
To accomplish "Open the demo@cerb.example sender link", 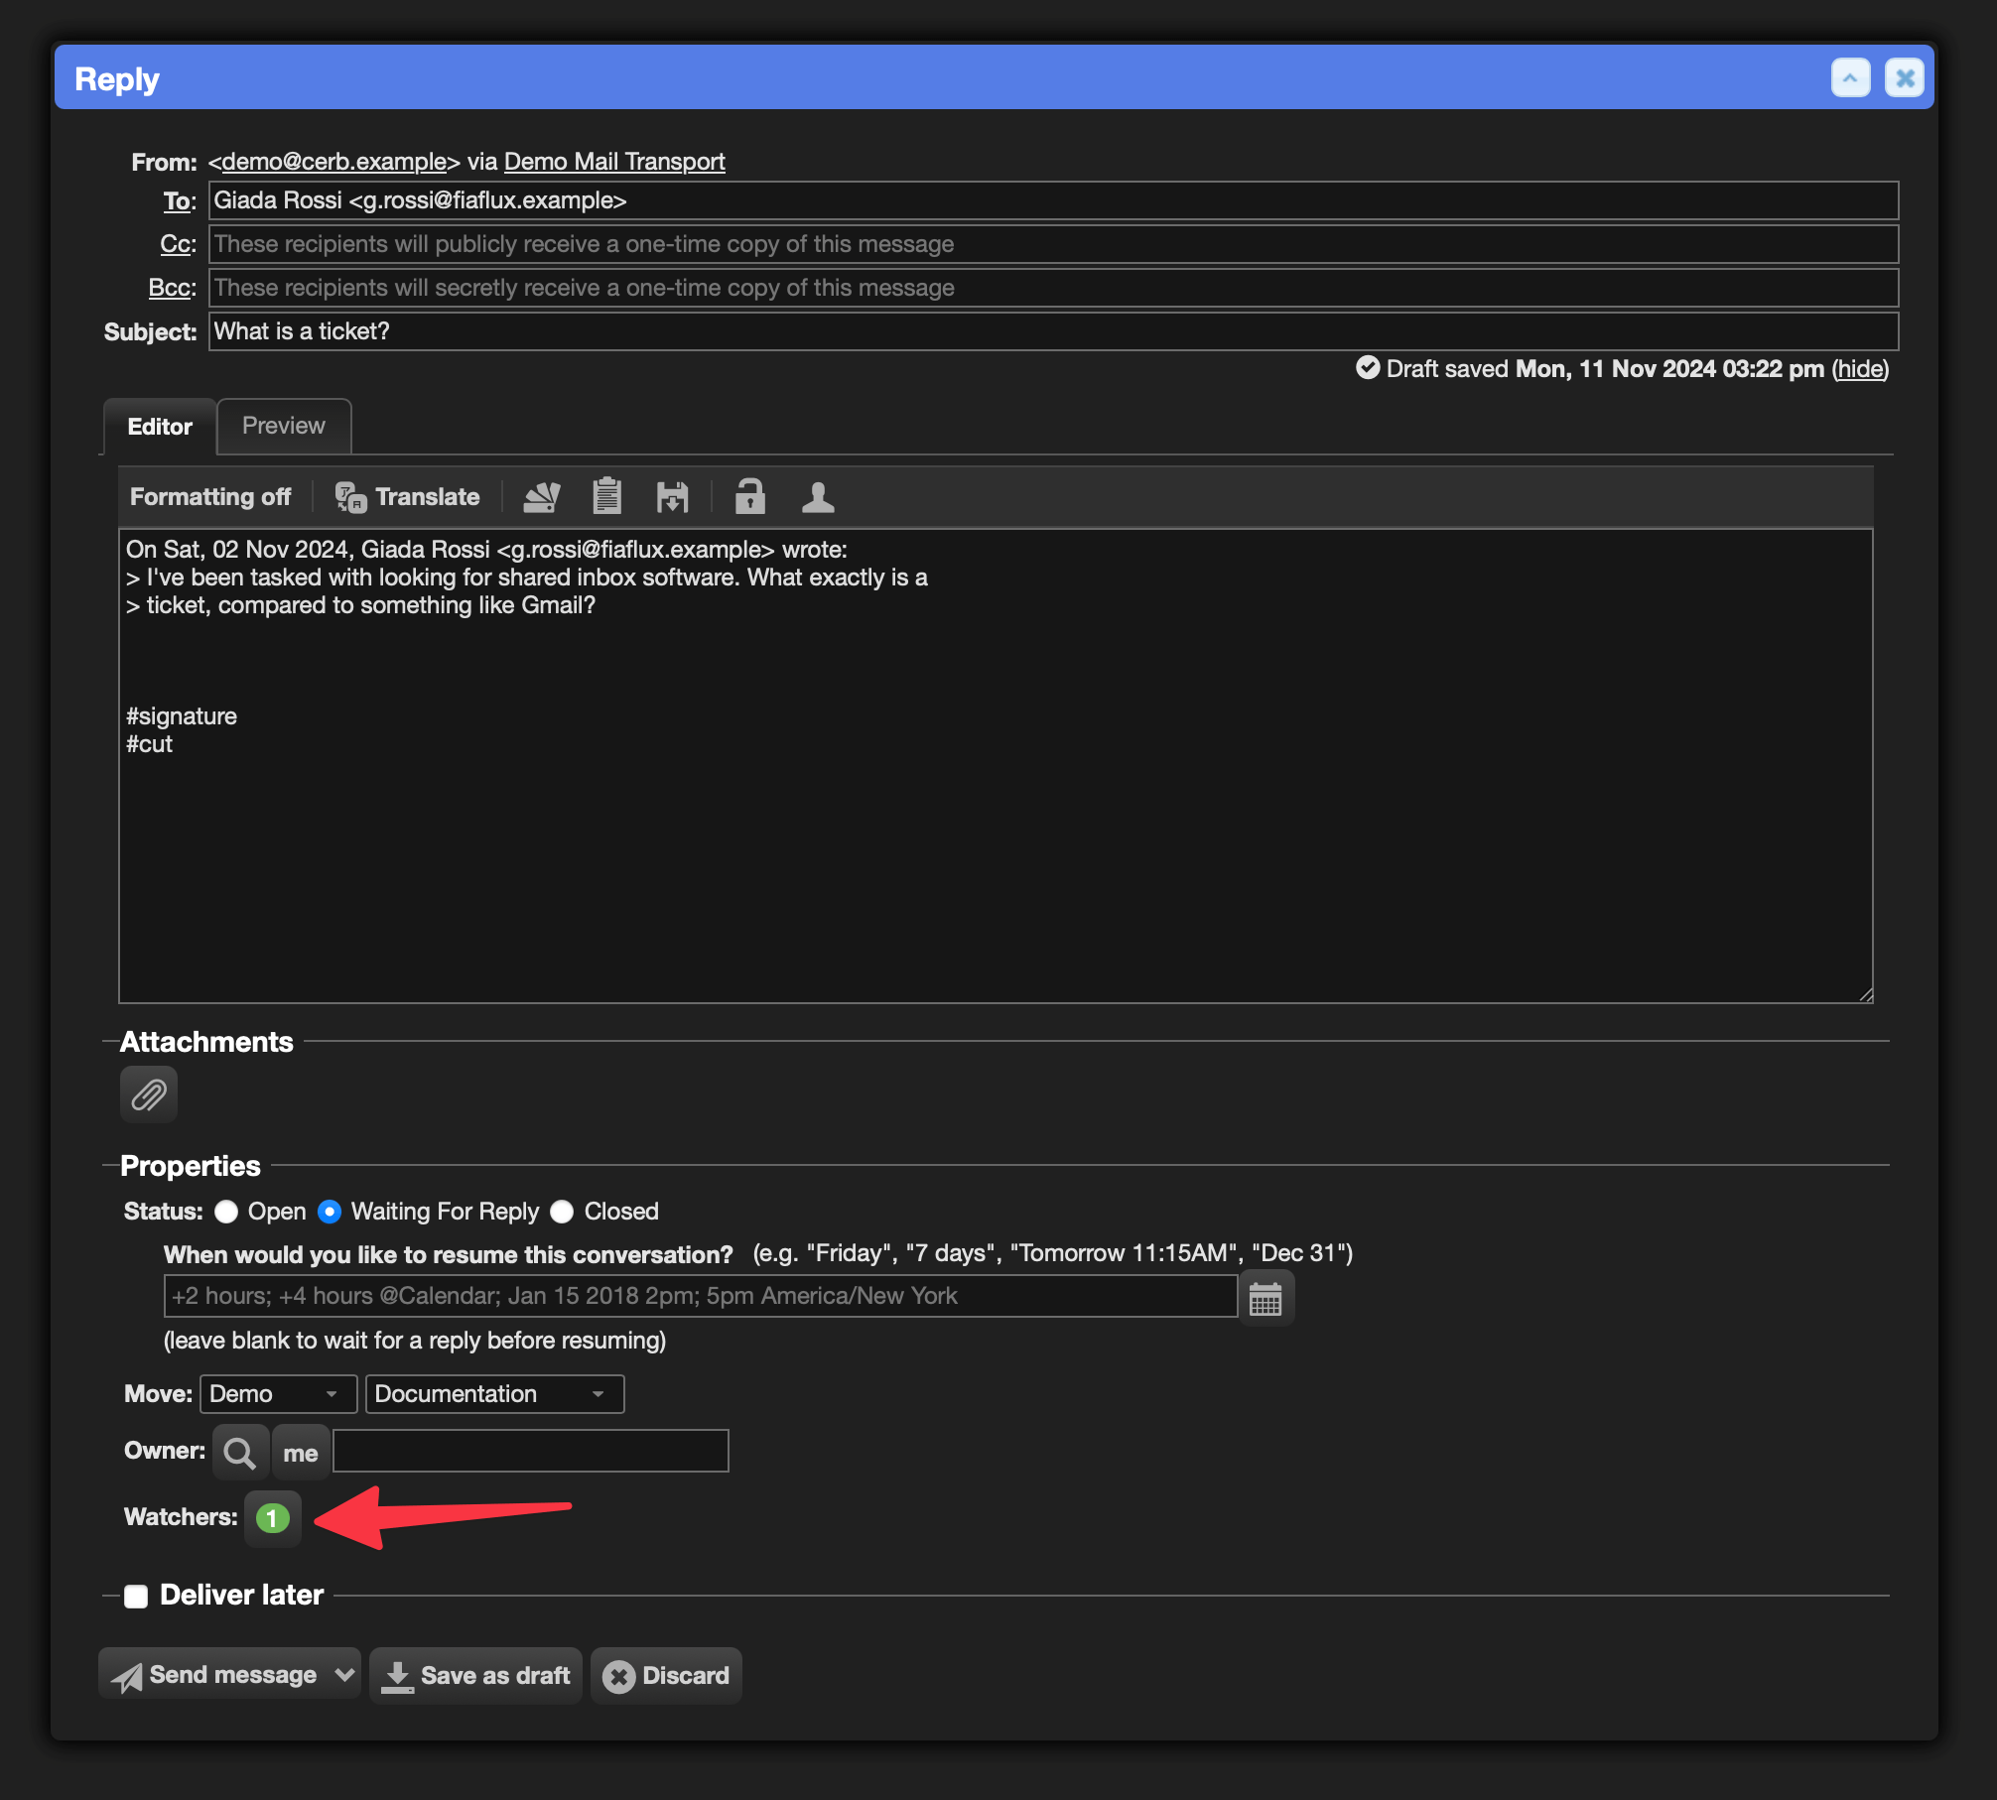I will coord(334,162).
